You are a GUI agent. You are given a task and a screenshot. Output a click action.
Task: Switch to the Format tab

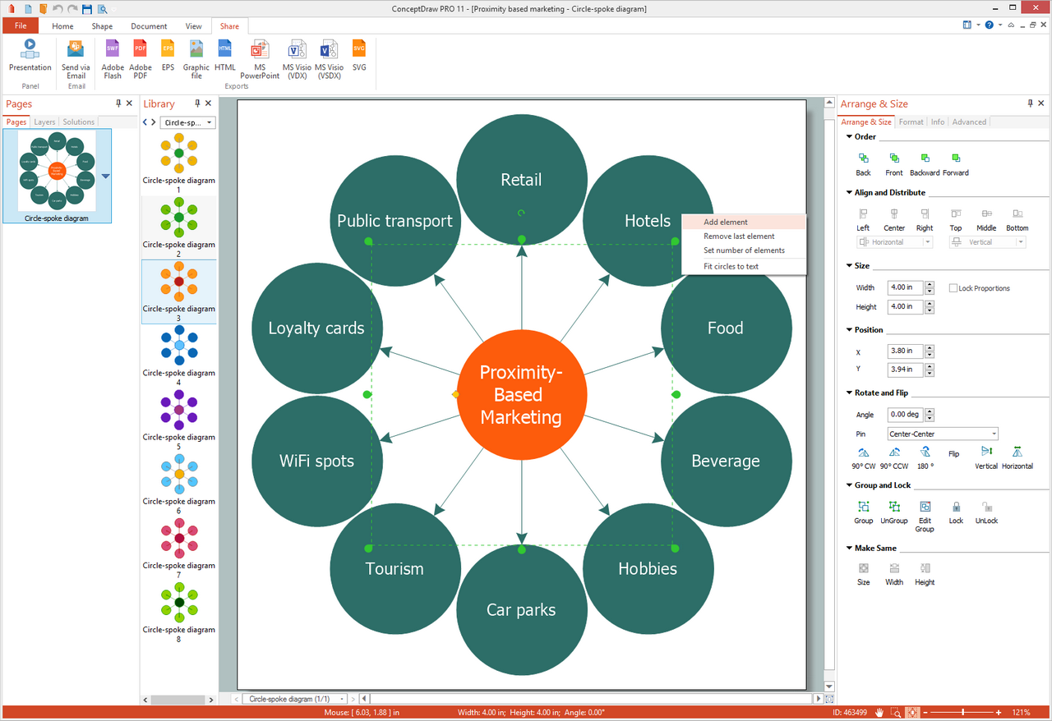(x=911, y=122)
